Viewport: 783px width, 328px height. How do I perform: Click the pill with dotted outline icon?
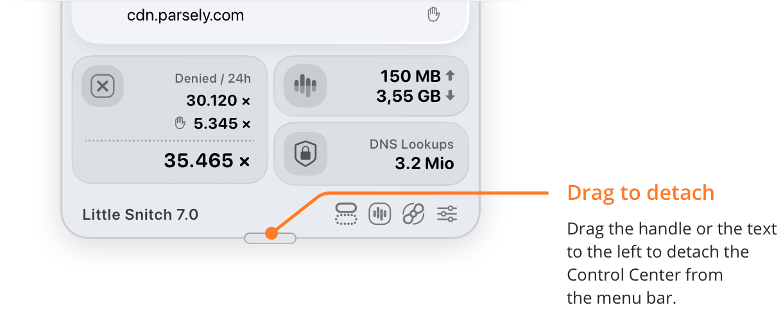pos(346,213)
